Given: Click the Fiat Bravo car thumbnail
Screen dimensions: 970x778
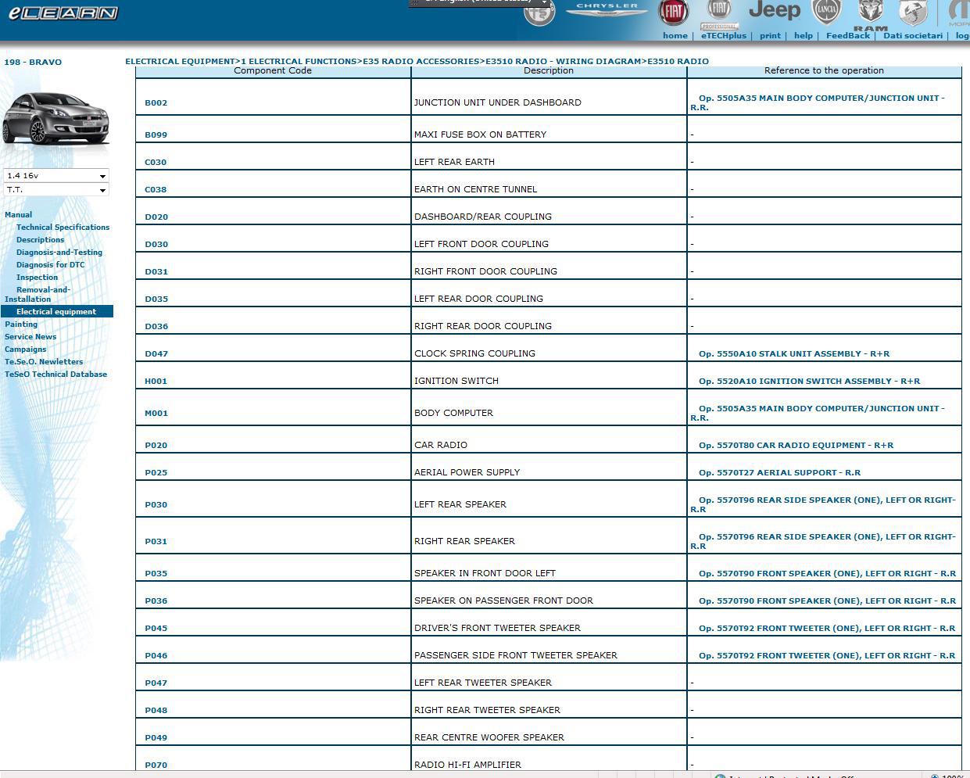Looking at the screenshot, I should point(56,119).
